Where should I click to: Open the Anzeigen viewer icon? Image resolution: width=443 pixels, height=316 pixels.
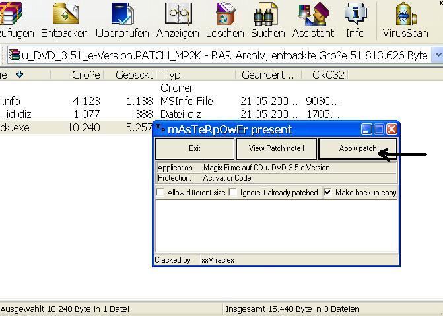pos(178,16)
